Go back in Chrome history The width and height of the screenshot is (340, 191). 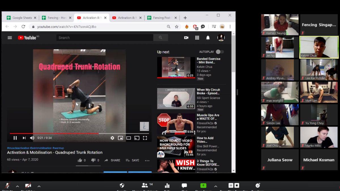tap(7, 27)
